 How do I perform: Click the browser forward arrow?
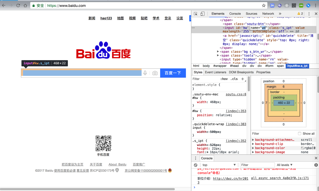pyautogui.click(x=11, y=5)
